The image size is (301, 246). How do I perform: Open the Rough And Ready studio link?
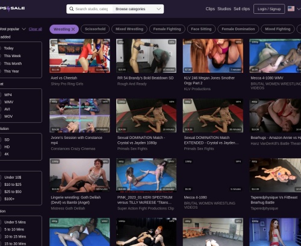pos(132,84)
